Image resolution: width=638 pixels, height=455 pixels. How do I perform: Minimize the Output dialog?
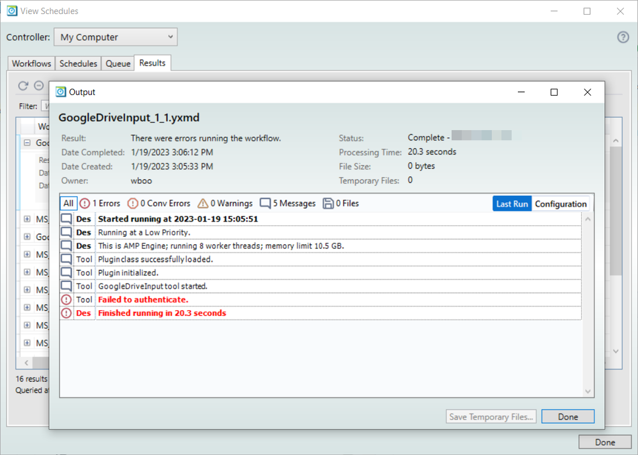[521, 93]
